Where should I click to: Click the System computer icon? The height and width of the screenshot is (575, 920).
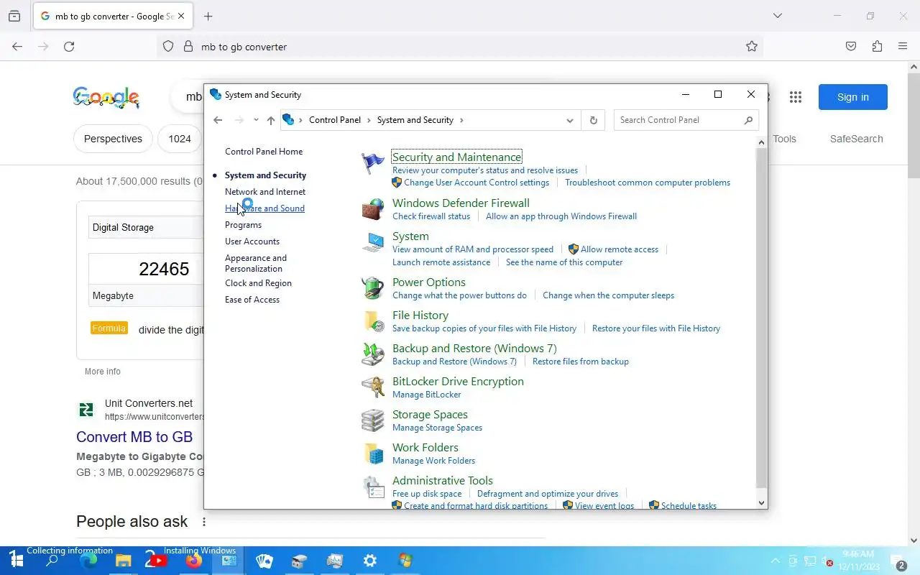(x=373, y=242)
